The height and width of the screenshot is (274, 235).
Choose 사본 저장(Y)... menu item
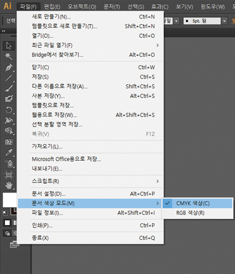91,96
